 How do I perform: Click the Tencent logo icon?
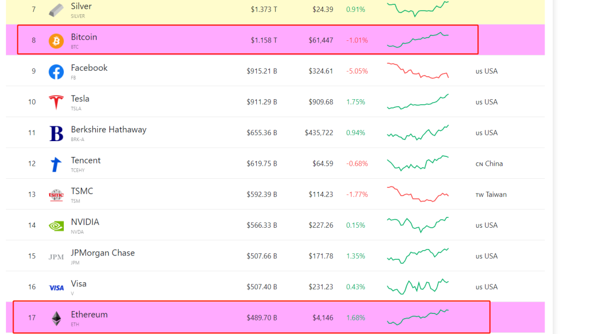pyautogui.click(x=56, y=164)
